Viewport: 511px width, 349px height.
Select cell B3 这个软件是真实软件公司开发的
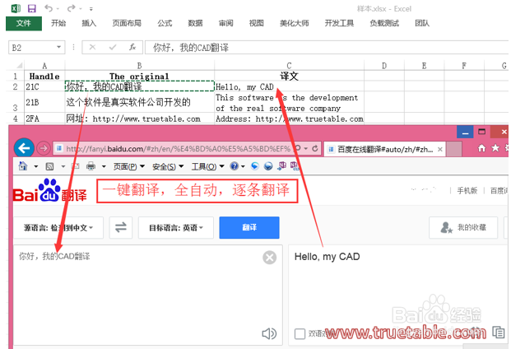140,102
